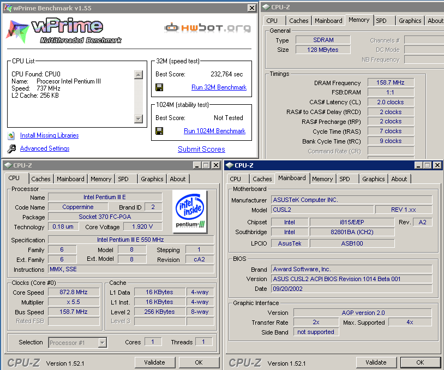Open the Advanced Settings link

coord(45,148)
